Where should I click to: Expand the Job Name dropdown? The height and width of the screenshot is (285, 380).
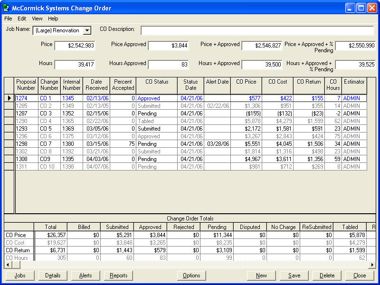(86, 30)
